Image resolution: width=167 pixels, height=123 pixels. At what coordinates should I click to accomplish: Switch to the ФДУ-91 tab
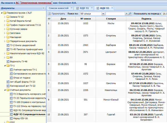(x=84, y=8)
